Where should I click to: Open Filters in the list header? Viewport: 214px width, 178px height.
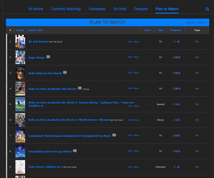[202, 22]
